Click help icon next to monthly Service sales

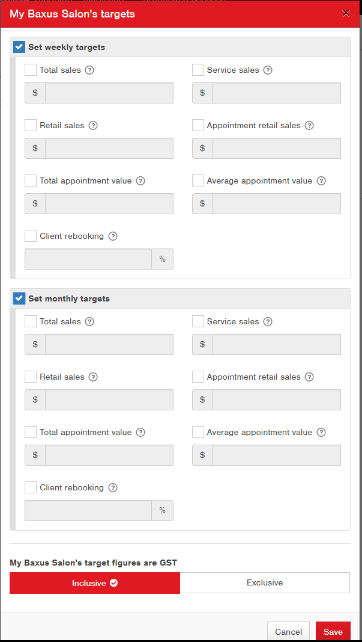268,321
